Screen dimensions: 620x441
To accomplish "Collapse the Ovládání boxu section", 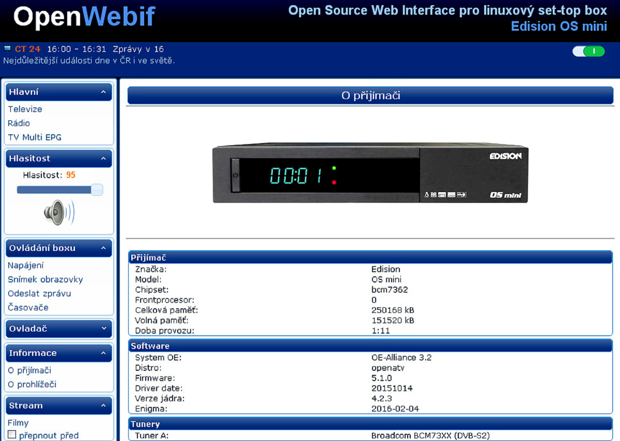I will [103, 248].
